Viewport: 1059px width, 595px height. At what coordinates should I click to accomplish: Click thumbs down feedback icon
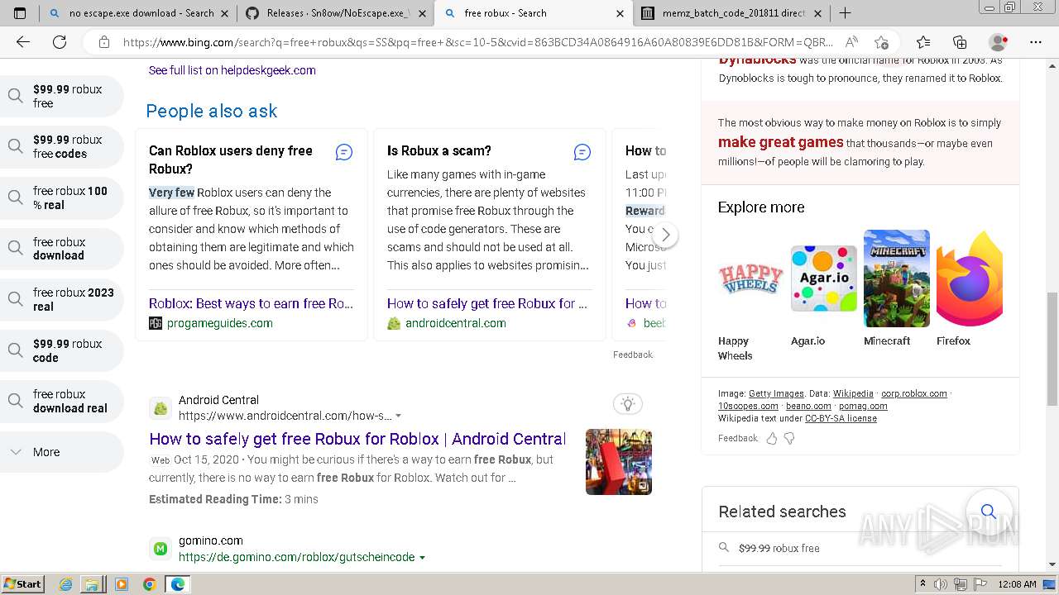[789, 438]
